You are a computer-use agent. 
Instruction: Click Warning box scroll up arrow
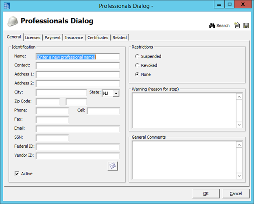coord(239,97)
